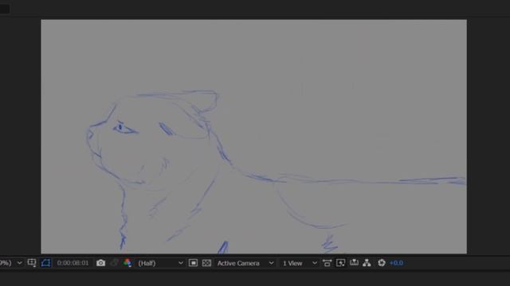Open the Active Camera 3D view dropdown

pyautogui.click(x=245, y=263)
